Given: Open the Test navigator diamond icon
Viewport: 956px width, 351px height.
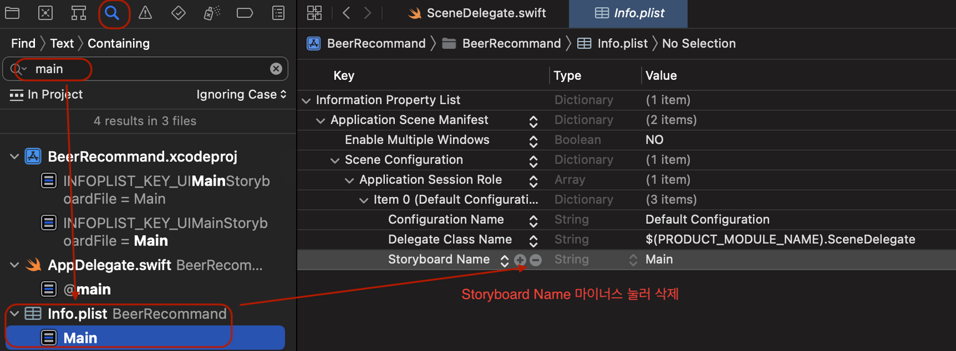Looking at the screenshot, I should pos(179,12).
